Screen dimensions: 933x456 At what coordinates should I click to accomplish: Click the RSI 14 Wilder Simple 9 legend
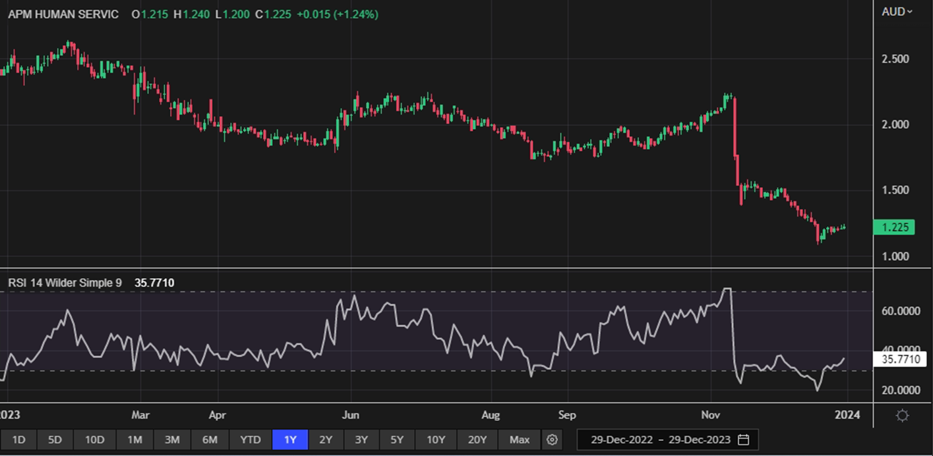tap(65, 283)
